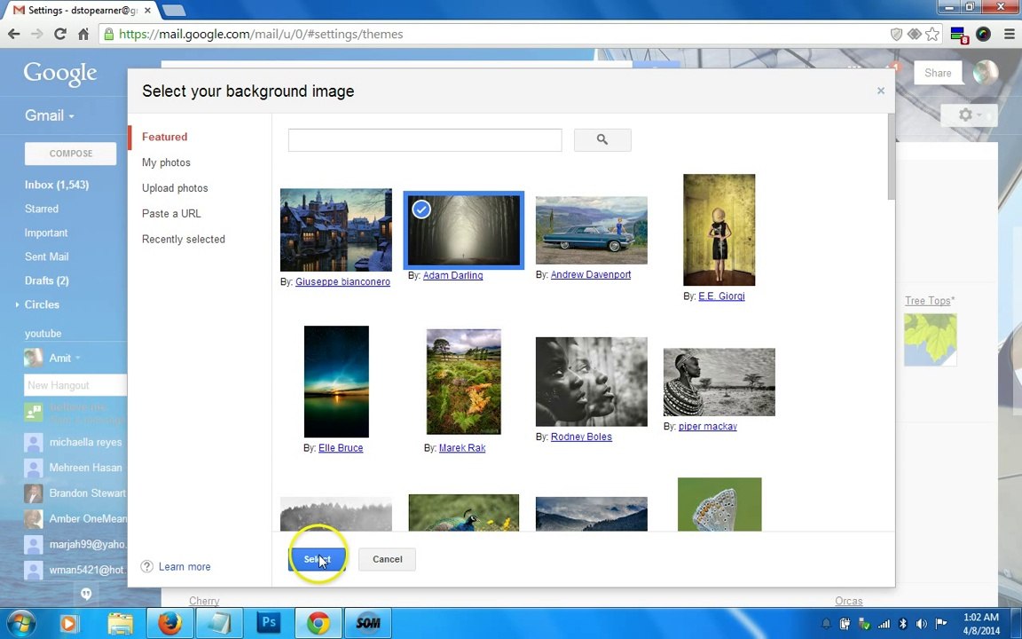Open Firefox from the taskbar
The width and height of the screenshot is (1022, 639).
[x=170, y=623]
